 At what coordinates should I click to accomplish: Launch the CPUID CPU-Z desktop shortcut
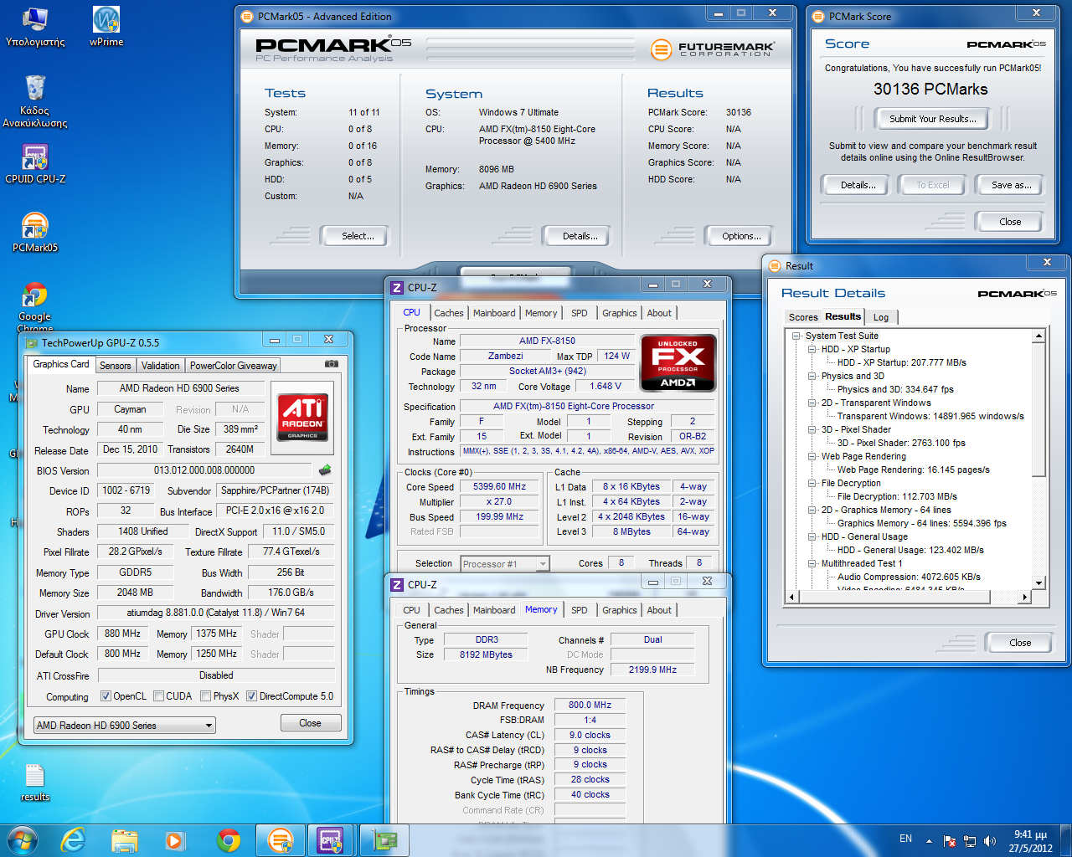[x=35, y=163]
